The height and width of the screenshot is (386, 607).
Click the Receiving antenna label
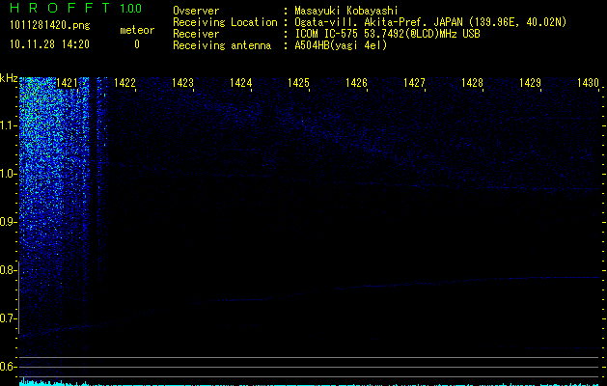click(x=222, y=45)
